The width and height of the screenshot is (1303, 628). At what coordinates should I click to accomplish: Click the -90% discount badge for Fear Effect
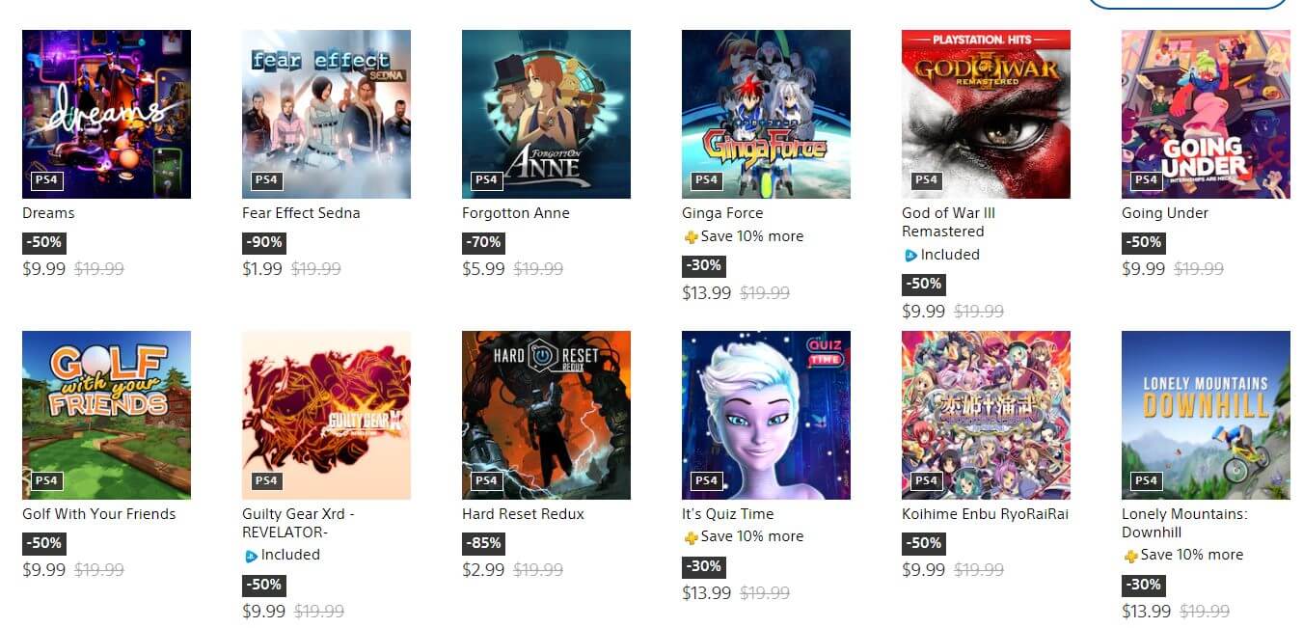click(x=263, y=242)
